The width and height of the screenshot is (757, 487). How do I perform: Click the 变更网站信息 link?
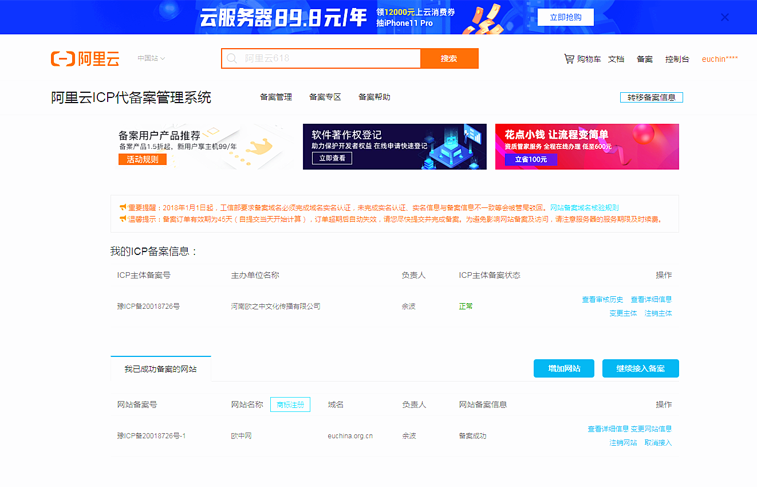click(x=652, y=429)
